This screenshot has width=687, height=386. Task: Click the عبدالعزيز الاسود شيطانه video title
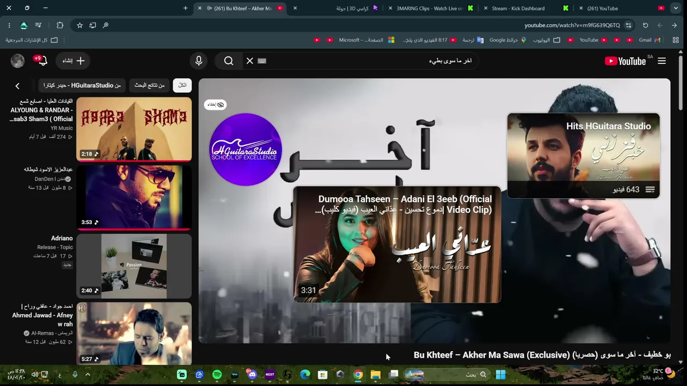48,169
